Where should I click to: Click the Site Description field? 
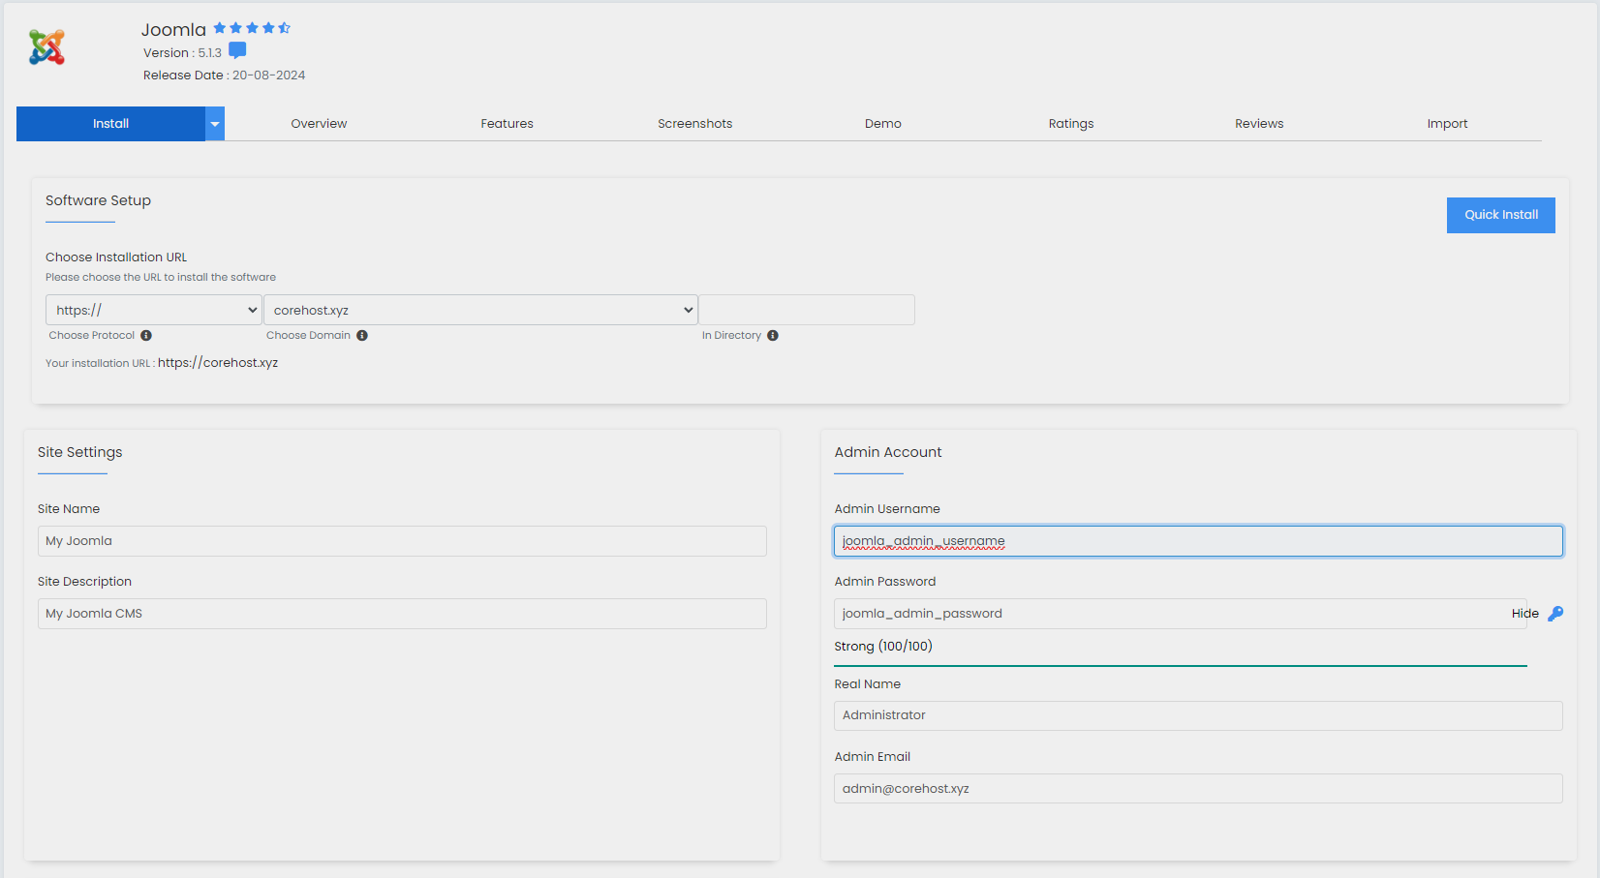pyautogui.click(x=402, y=614)
